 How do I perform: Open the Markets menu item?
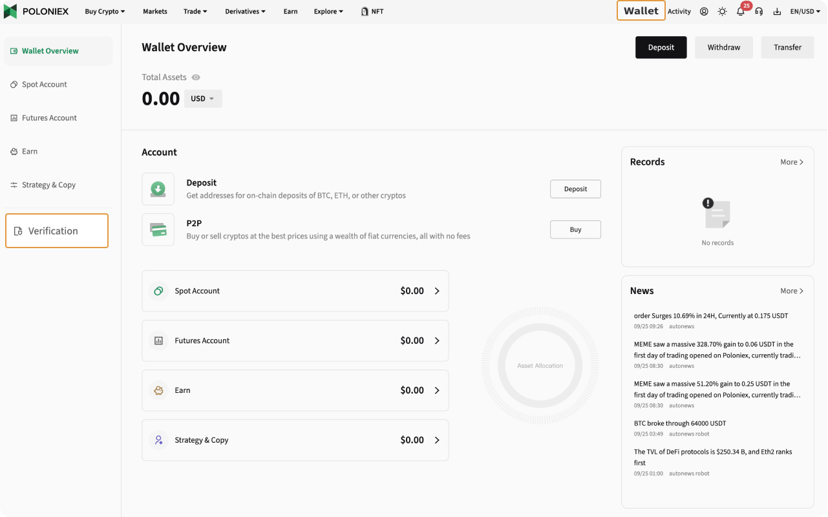(154, 11)
